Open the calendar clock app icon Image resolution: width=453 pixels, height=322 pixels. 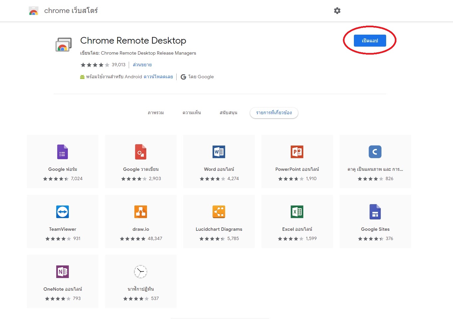[141, 272]
